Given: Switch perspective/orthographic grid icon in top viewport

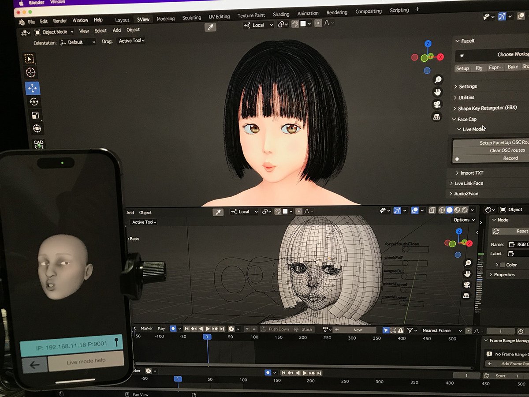Looking at the screenshot, I should tap(436, 117).
